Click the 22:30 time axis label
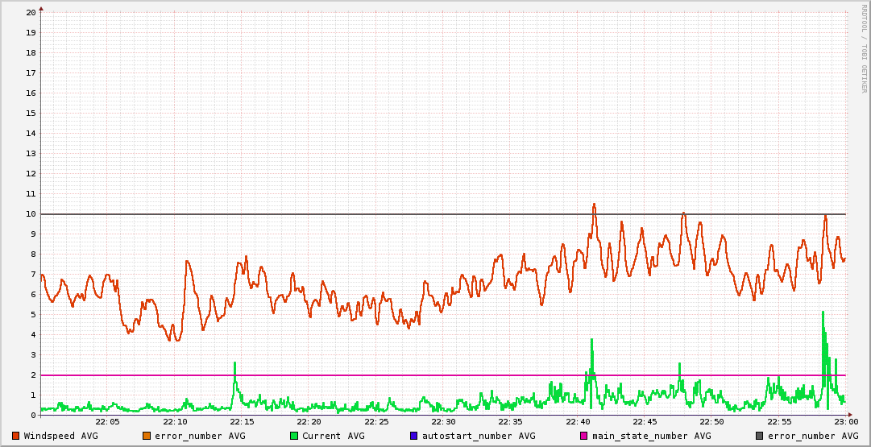Screen dimensions: 871x447 [x=443, y=422]
